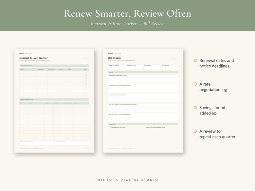Click the "Which bill will I renegotiate next" box
Viewport: 255px width, 191px height.
click(143, 98)
